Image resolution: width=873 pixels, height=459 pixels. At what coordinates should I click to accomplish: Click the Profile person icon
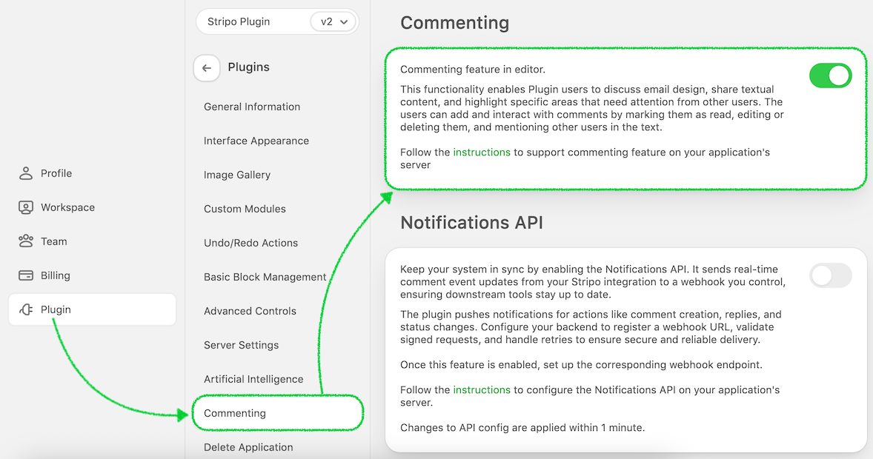26,173
